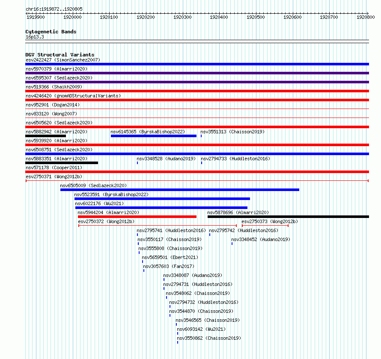The height and width of the screenshot is (359, 381).
Task: Click the red bar under nsv5939920
Action: (x=197, y=145)
